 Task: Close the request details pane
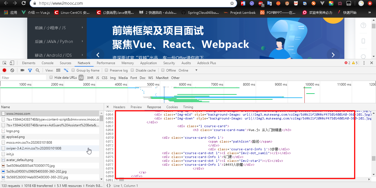point(108,107)
